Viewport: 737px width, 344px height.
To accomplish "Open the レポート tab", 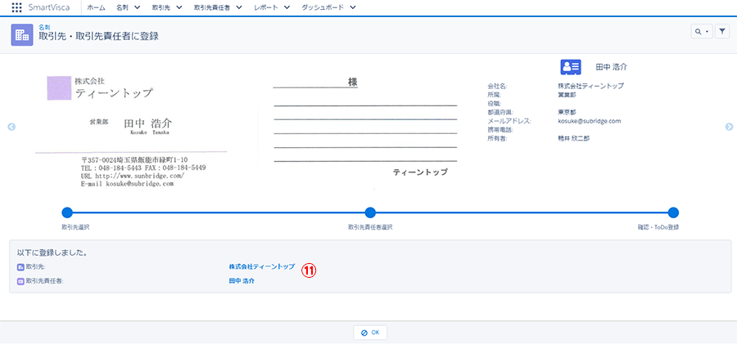I will 265,7.
